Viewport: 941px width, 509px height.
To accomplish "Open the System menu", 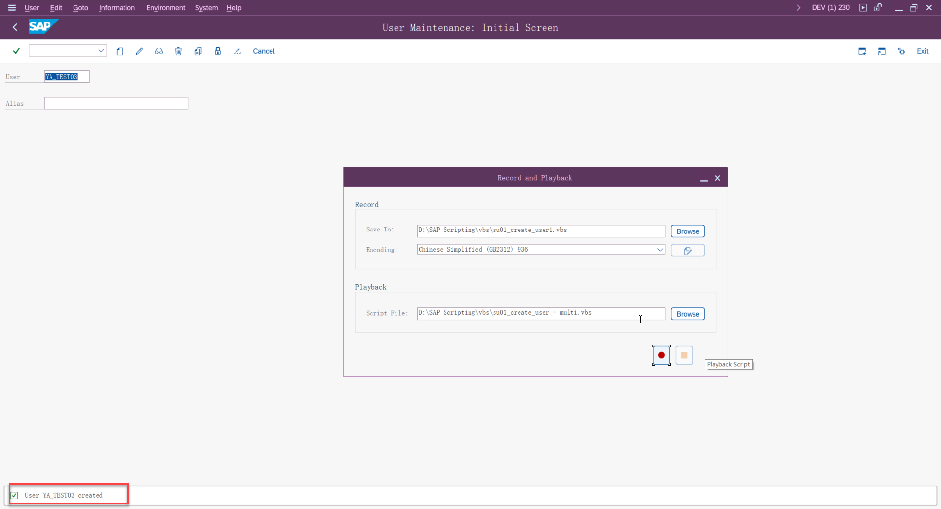I will [206, 8].
